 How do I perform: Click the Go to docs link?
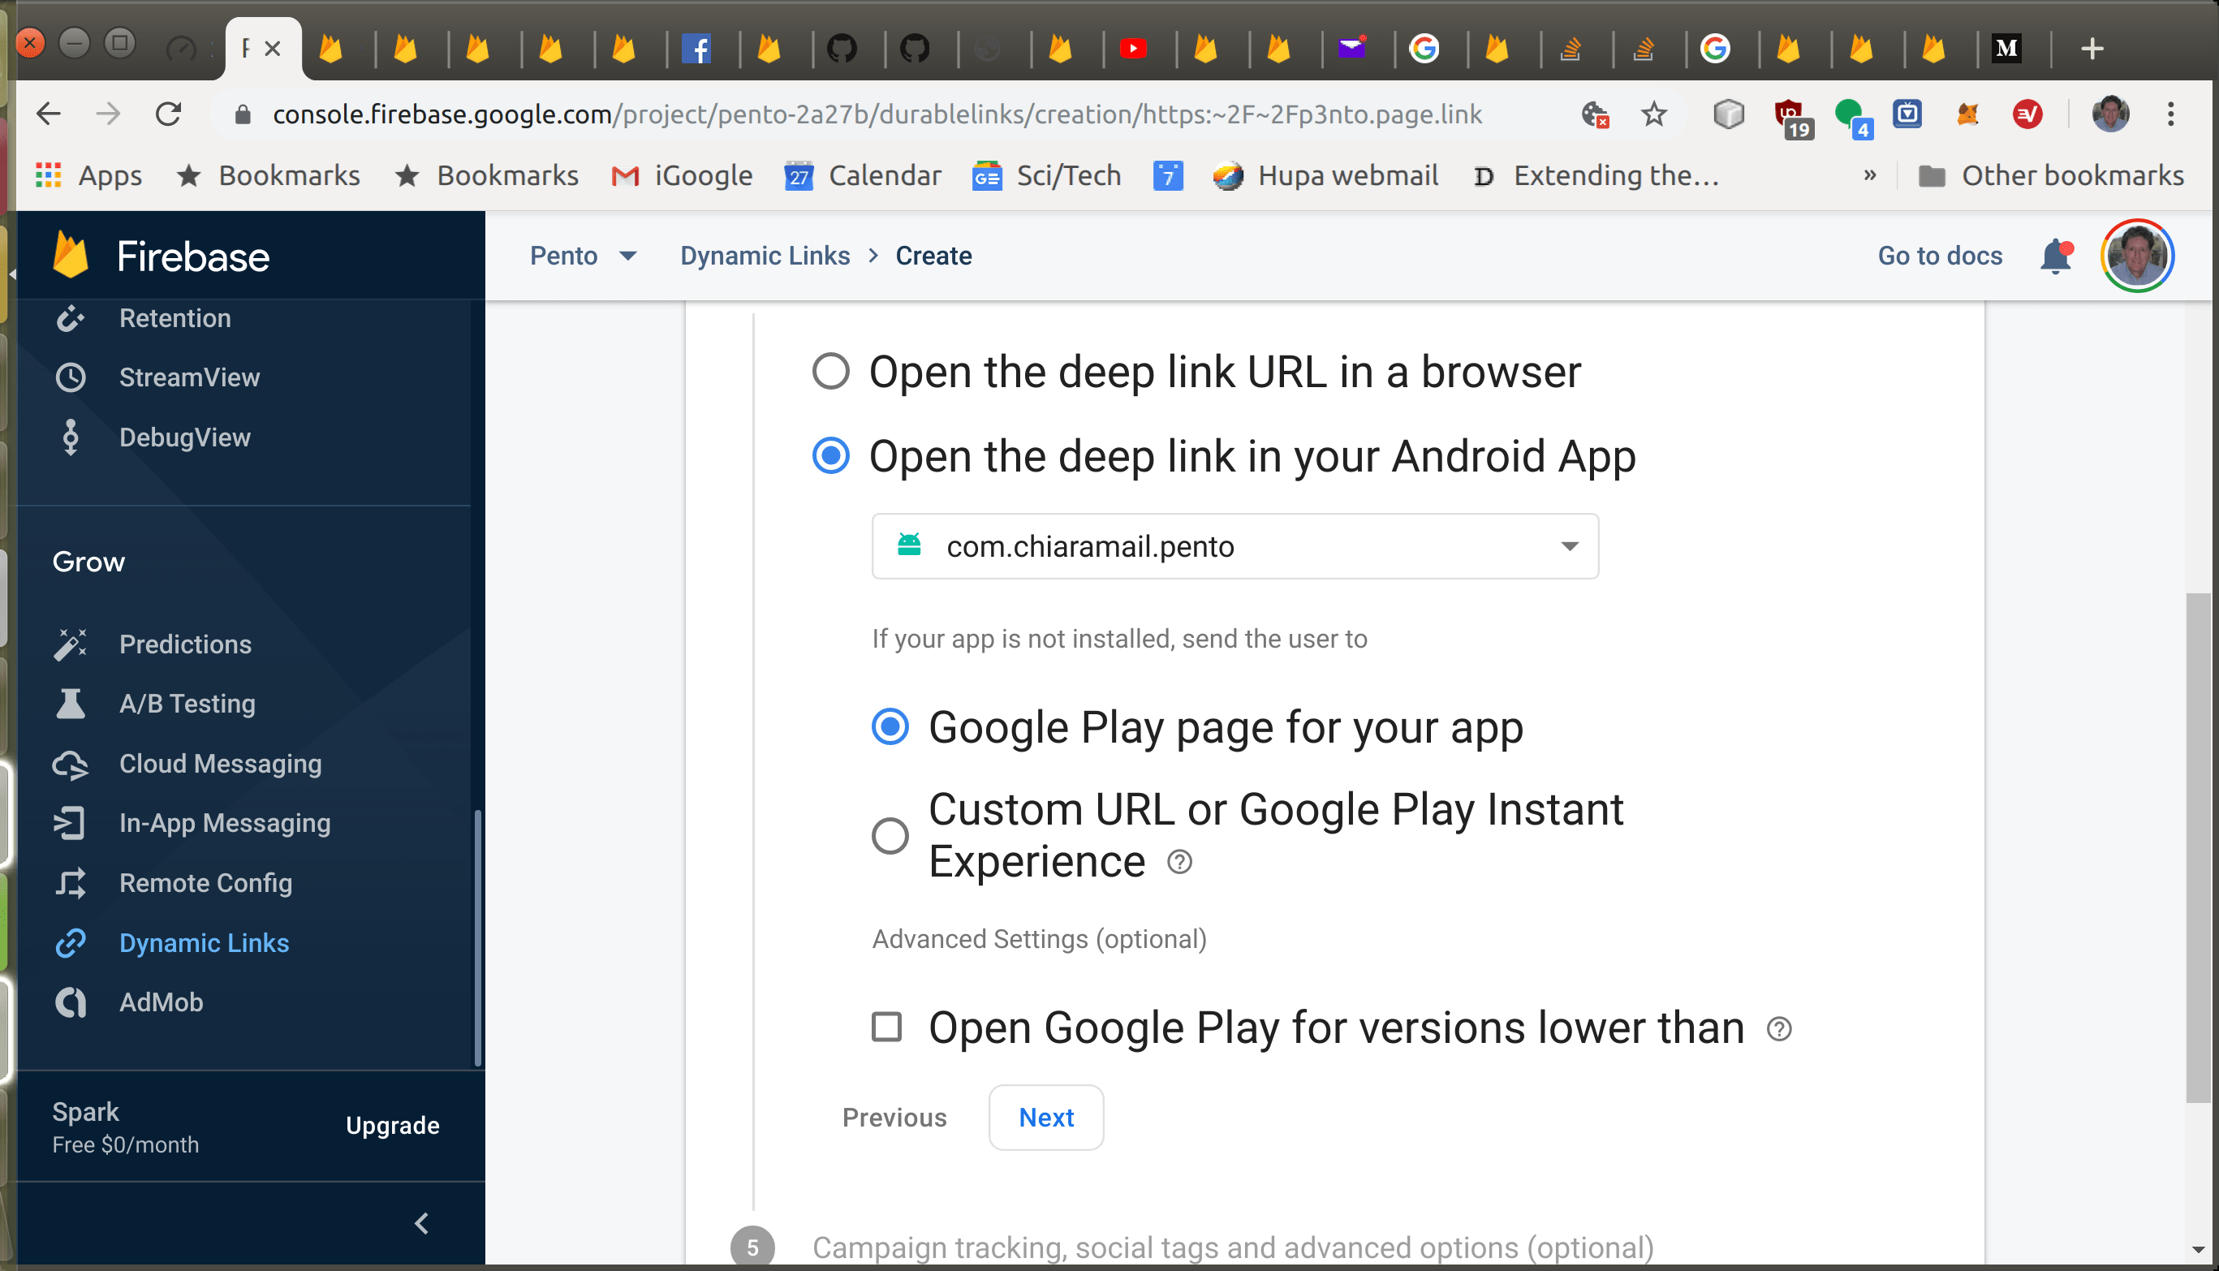pyautogui.click(x=1939, y=256)
